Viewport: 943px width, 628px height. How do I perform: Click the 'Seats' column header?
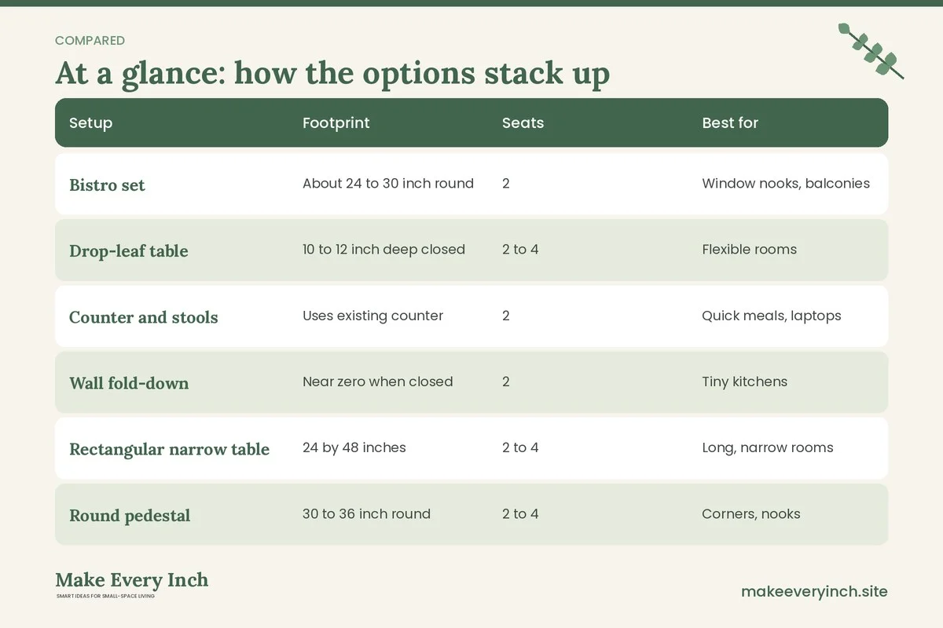pos(523,123)
